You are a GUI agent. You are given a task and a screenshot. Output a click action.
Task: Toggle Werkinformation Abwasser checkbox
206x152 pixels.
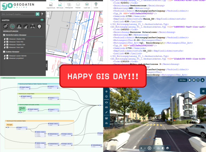[x=4, y=35]
